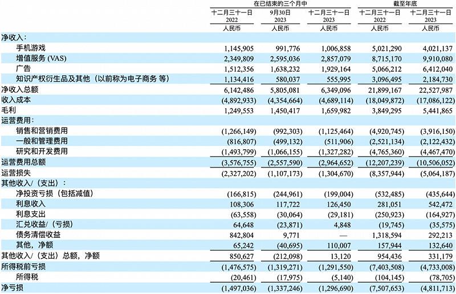Click the value 6,349,096

[x=336, y=91]
